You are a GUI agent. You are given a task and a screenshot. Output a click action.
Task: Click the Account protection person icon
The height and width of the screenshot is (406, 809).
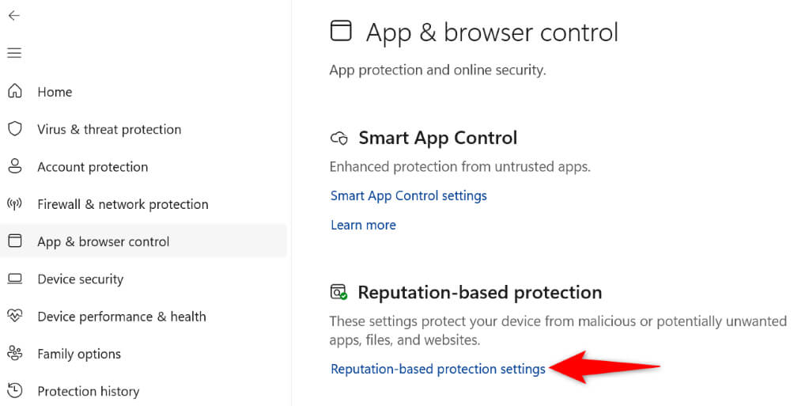[x=14, y=167]
